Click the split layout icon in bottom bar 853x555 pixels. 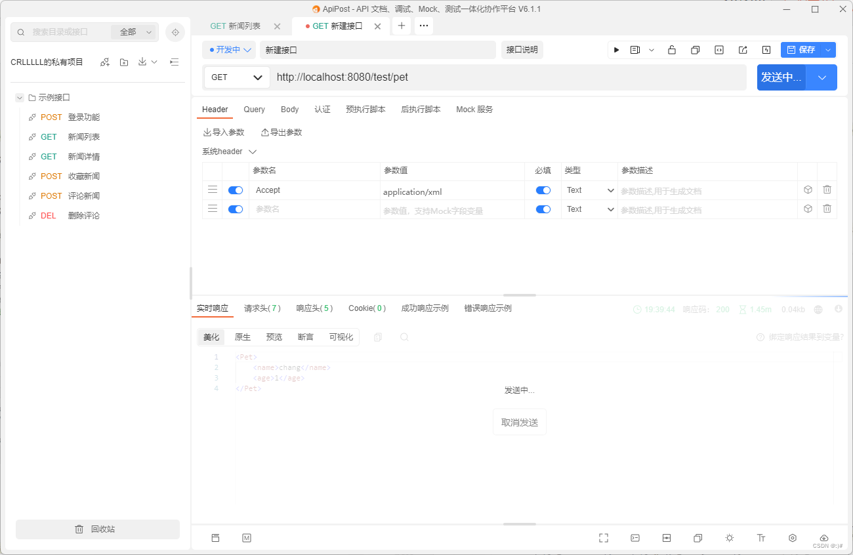(667, 538)
